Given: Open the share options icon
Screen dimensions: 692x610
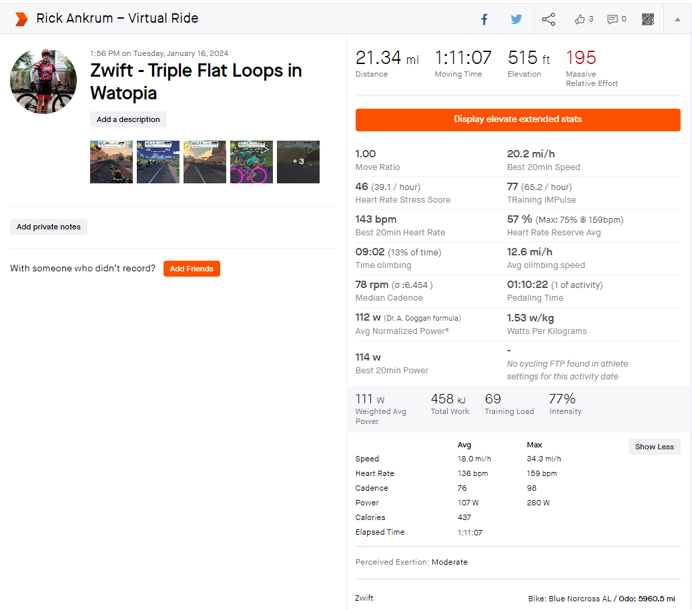Looking at the screenshot, I should (549, 19).
